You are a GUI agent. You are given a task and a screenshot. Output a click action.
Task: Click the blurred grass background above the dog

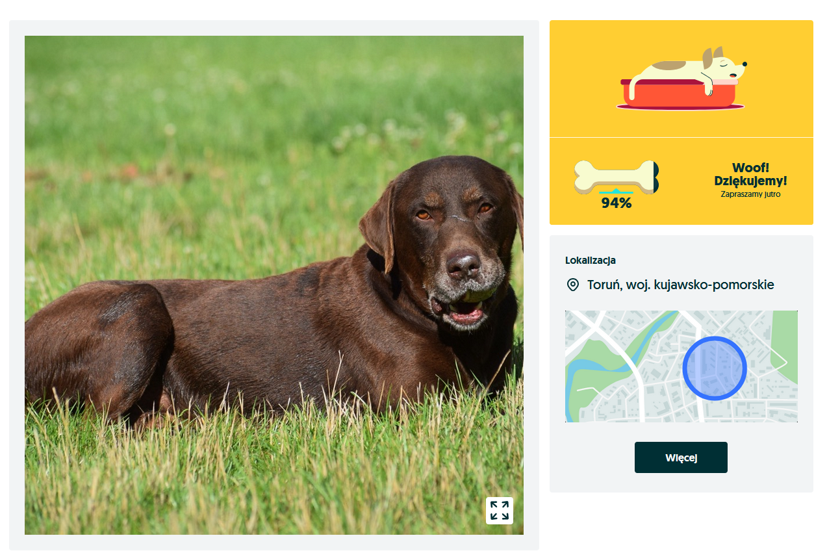coord(260,97)
